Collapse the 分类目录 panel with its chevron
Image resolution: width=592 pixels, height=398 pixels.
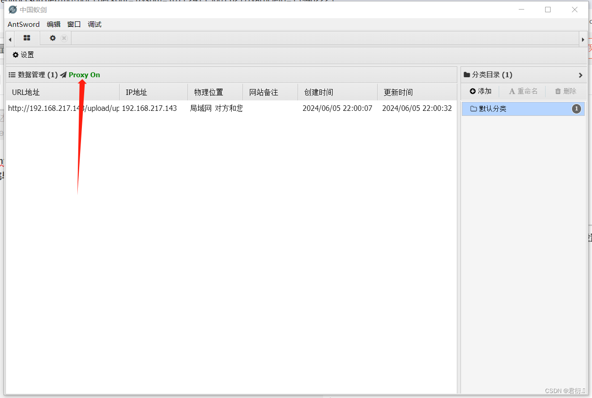pos(581,75)
